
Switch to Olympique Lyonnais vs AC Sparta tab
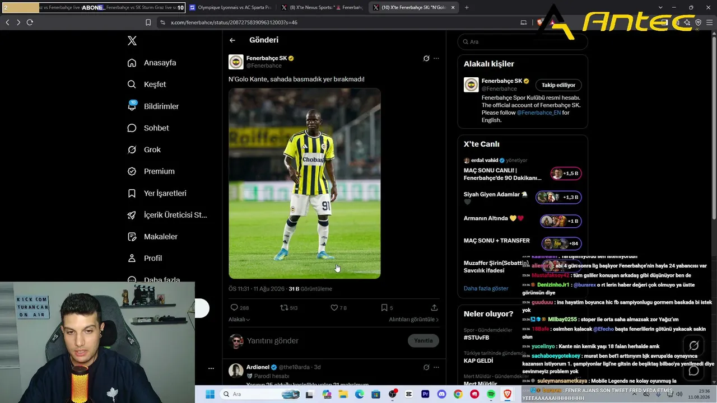(x=230, y=7)
